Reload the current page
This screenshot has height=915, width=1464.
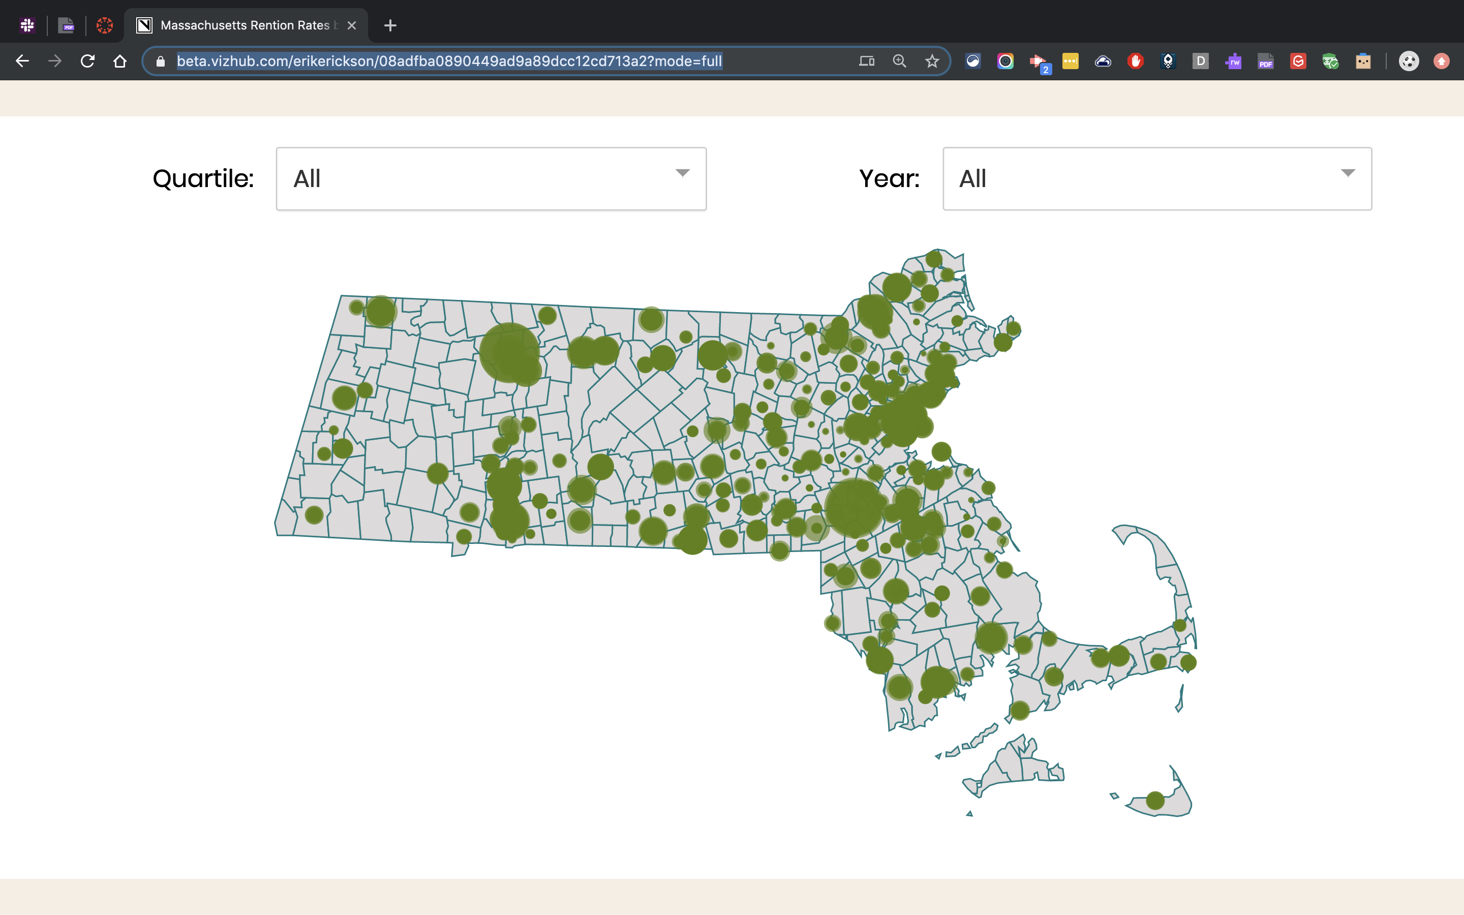(88, 61)
